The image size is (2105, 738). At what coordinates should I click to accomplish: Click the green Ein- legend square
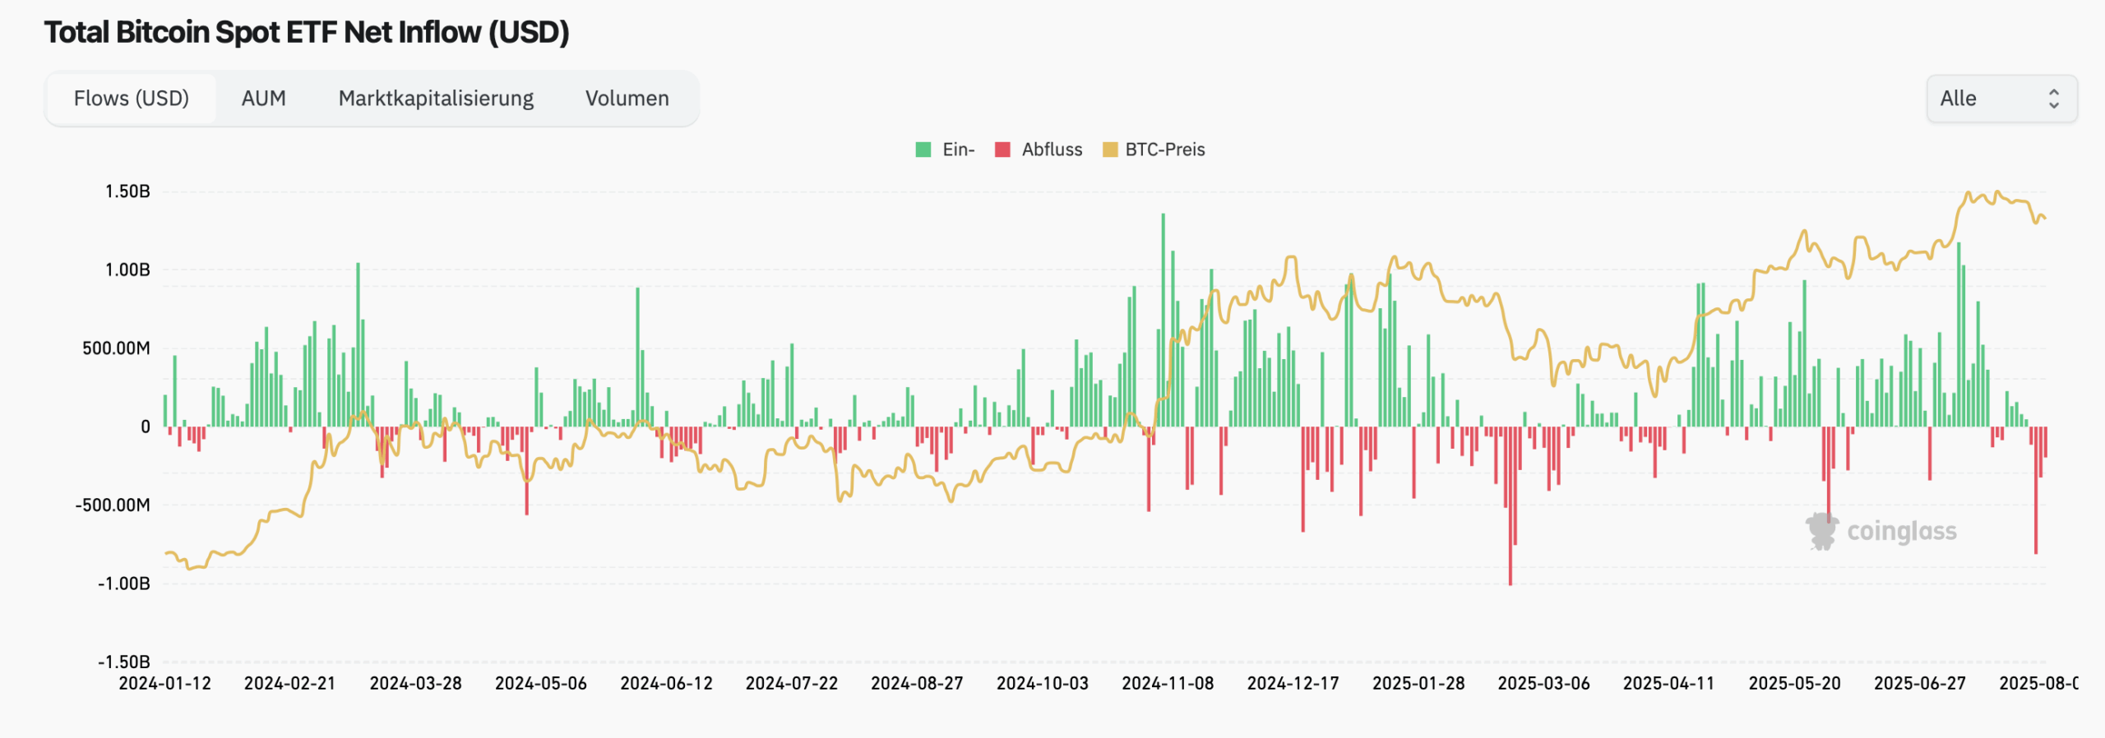click(x=923, y=150)
